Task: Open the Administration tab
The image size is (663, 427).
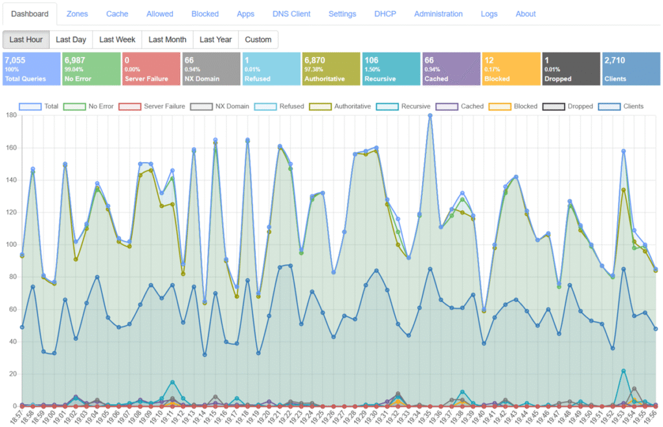Action: 438,14
